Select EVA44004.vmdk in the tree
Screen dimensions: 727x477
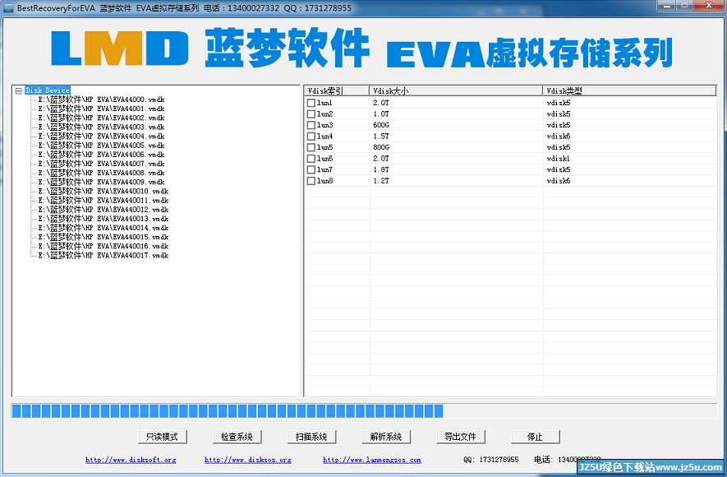(x=101, y=137)
